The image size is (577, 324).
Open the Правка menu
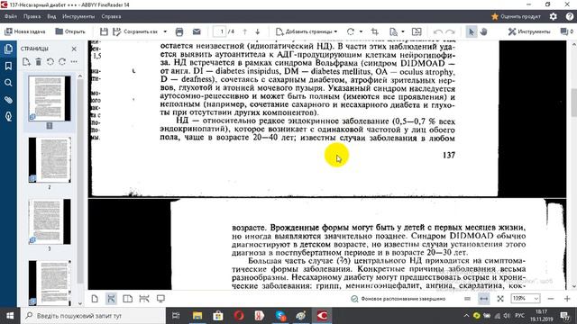(32, 16)
